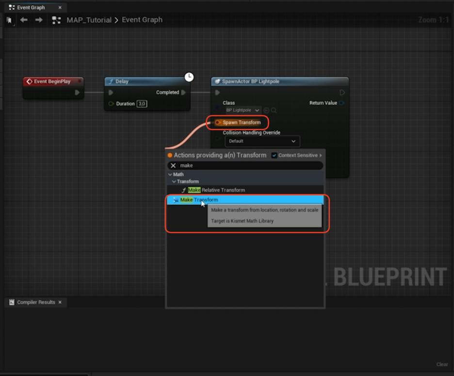Edit the Duration value field

point(142,104)
